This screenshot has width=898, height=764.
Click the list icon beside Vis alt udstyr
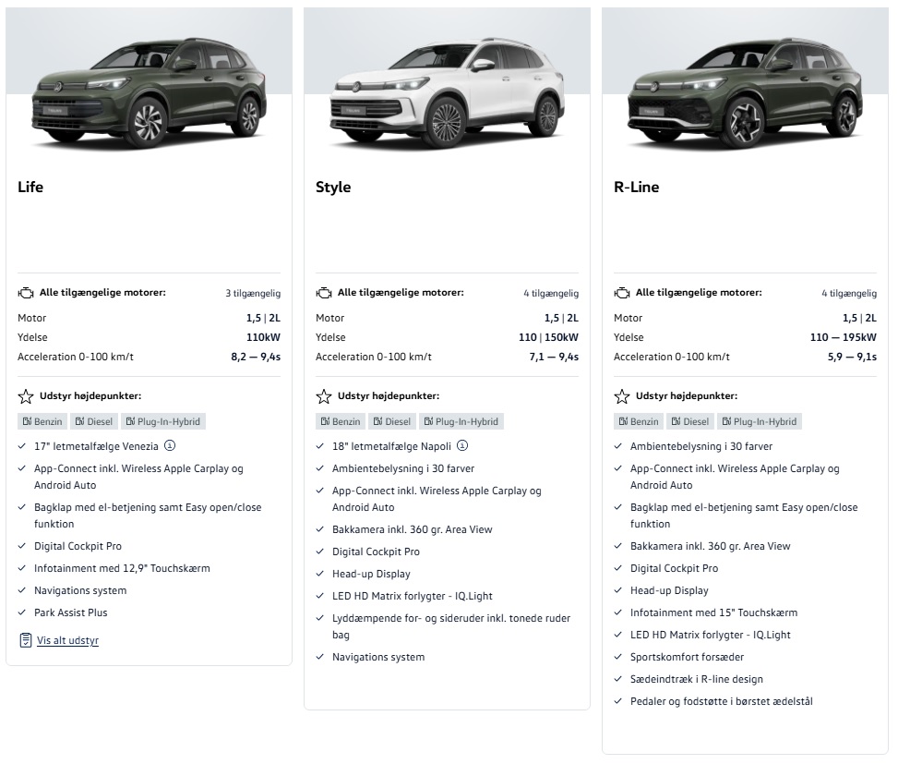[26, 640]
